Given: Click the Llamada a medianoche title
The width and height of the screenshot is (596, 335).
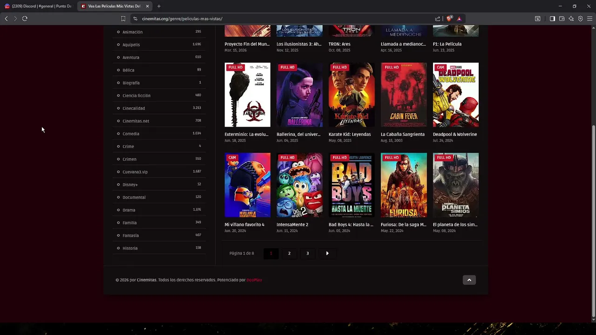Looking at the screenshot, I should click(x=403, y=44).
